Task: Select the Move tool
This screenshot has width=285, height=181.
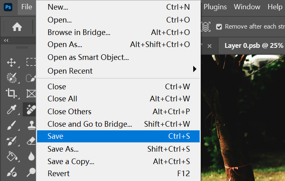Action: click(11, 62)
